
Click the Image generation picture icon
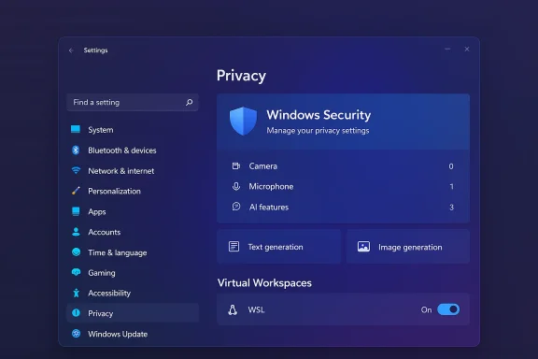click(363, 246)
